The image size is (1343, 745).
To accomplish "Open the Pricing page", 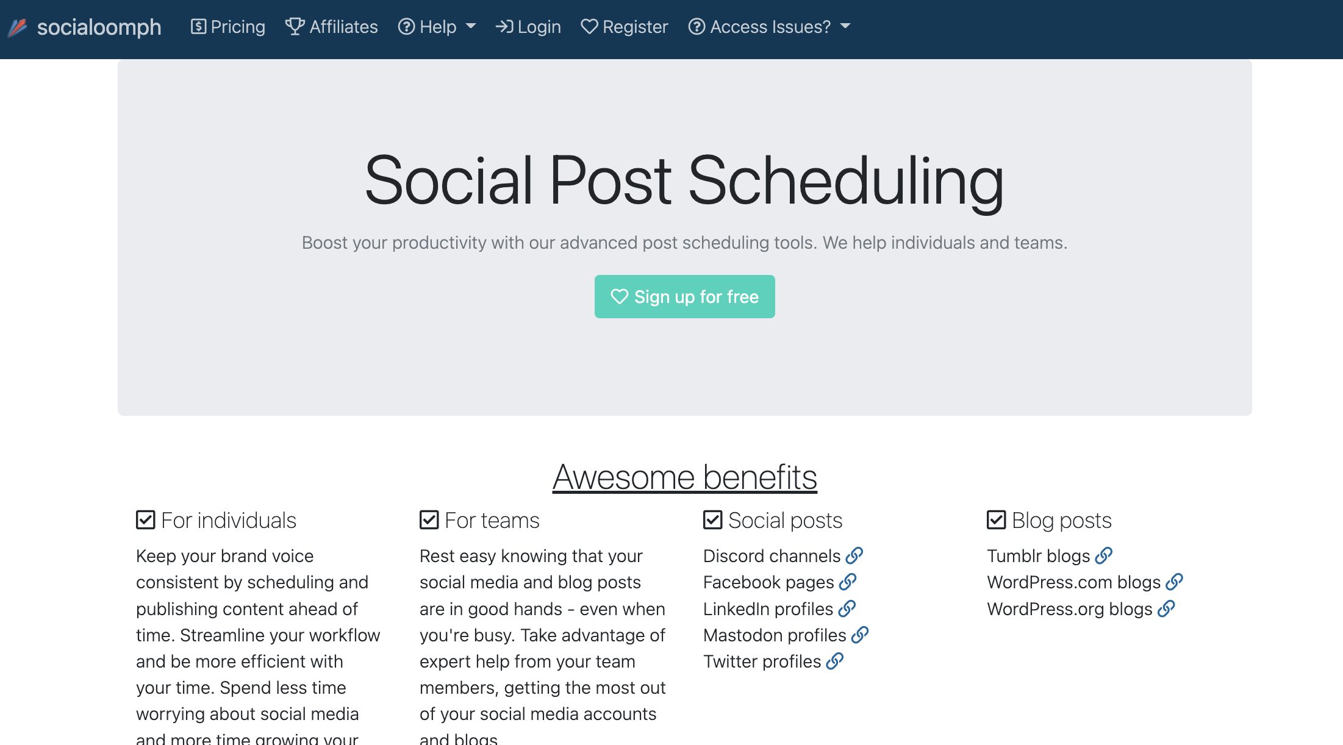I will (227, 26).
